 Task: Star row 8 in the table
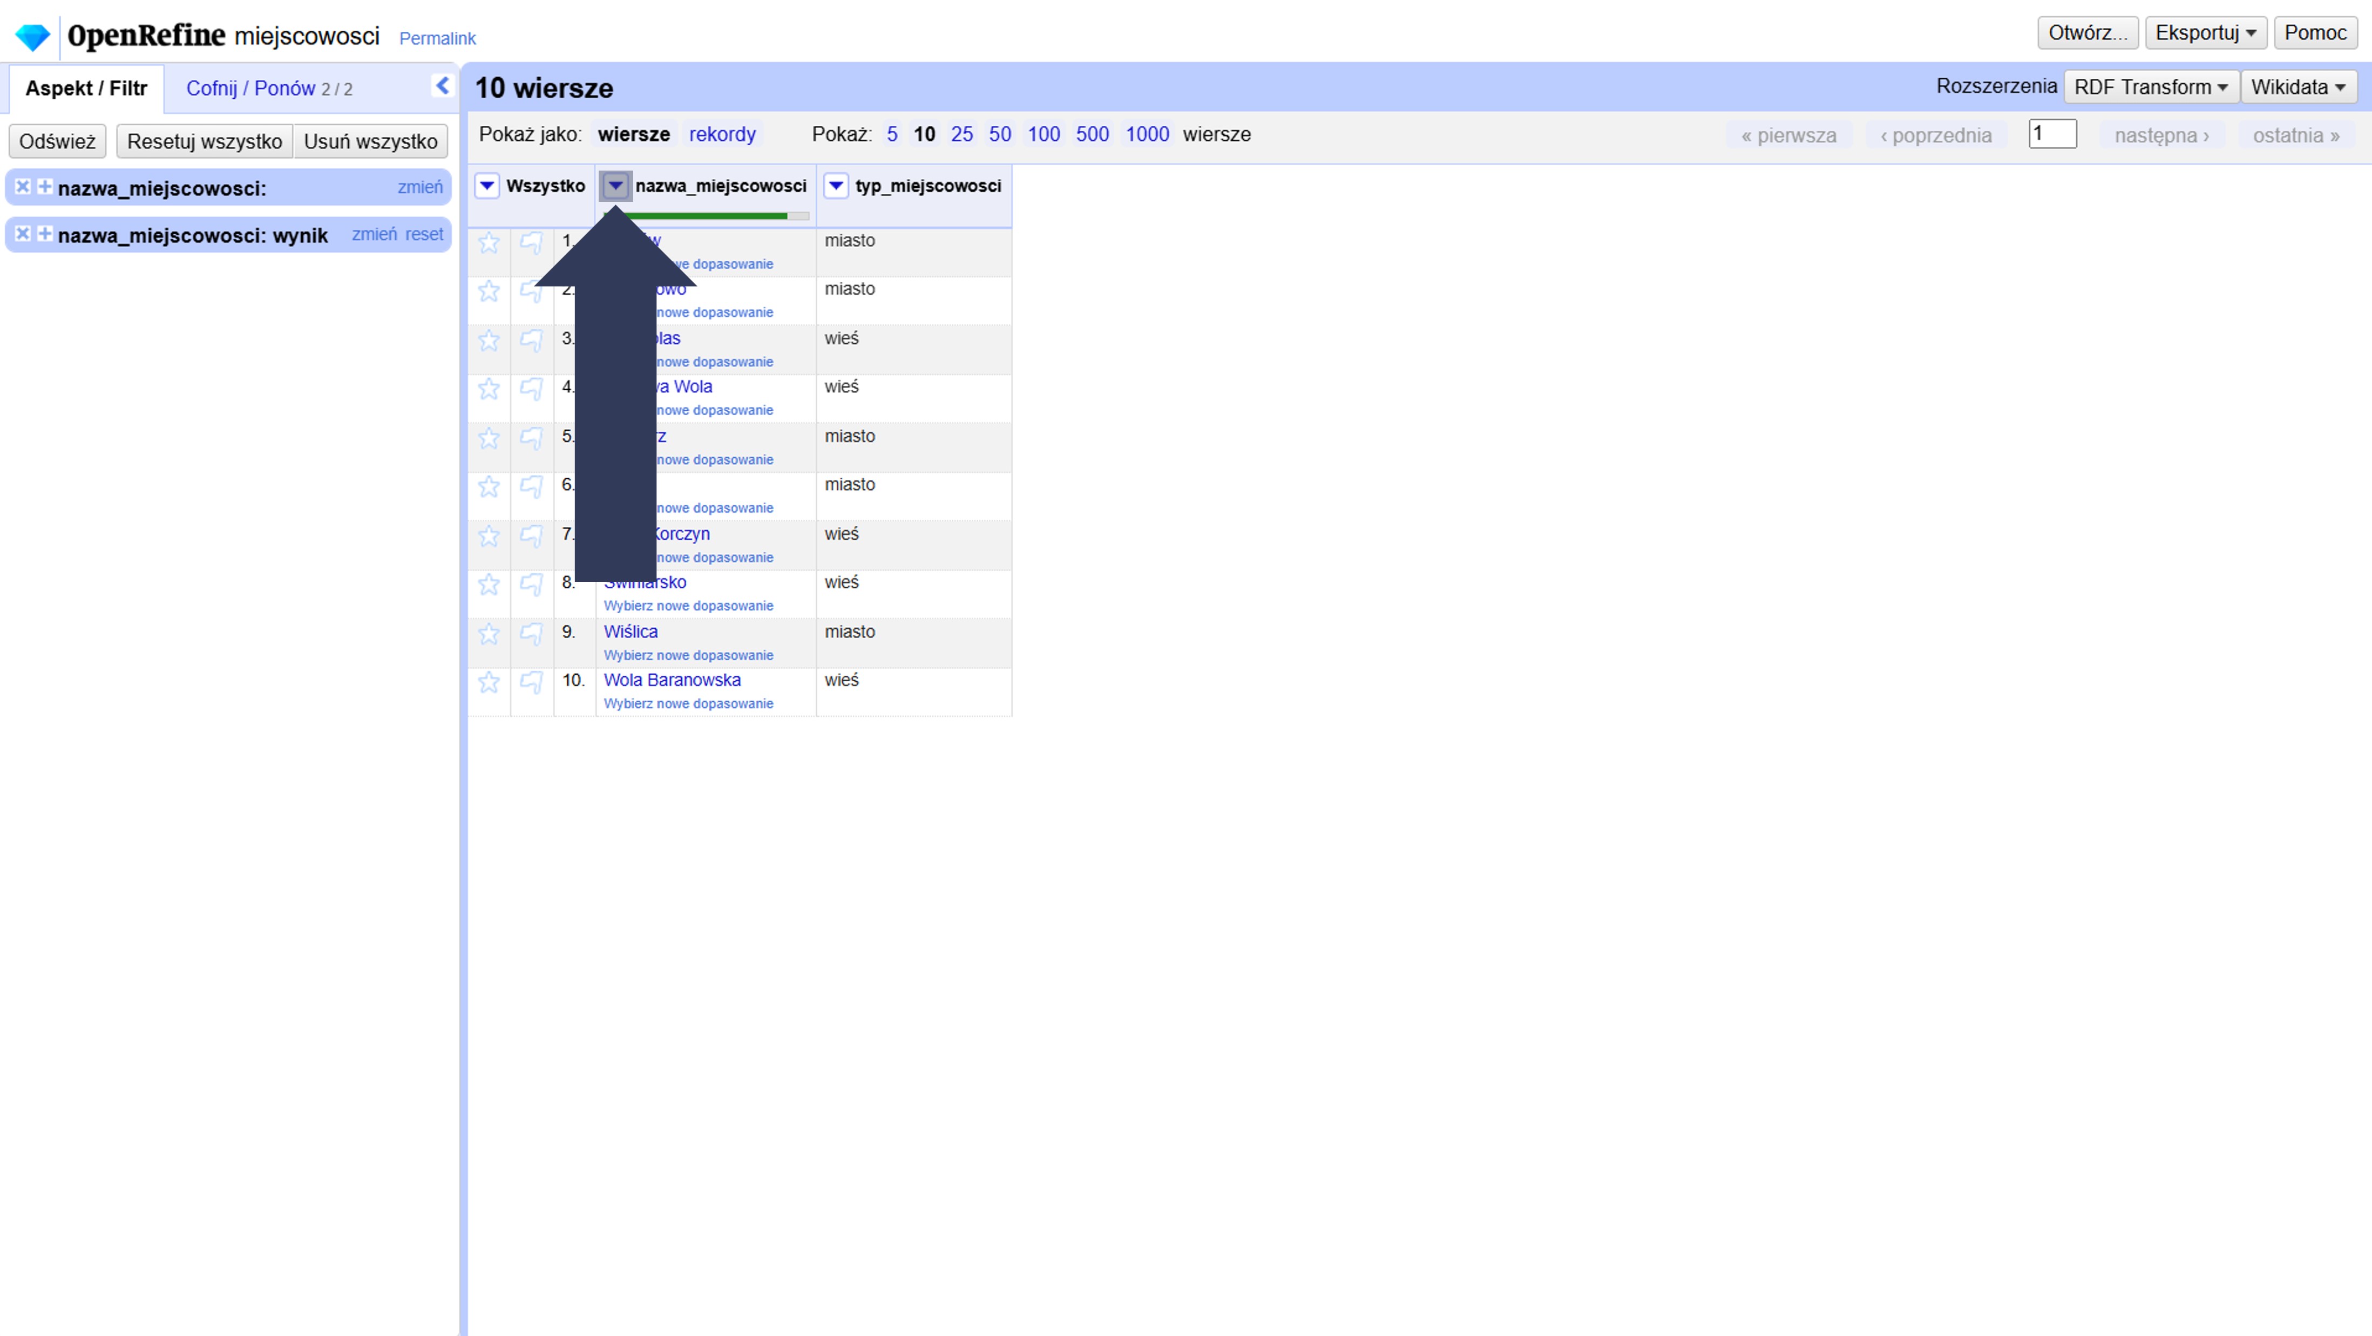point(489,585)
